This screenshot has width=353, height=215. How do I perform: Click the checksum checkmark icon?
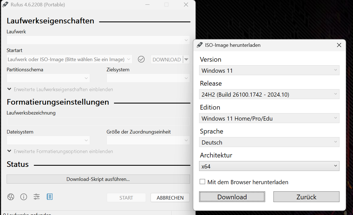pos(141,59)
